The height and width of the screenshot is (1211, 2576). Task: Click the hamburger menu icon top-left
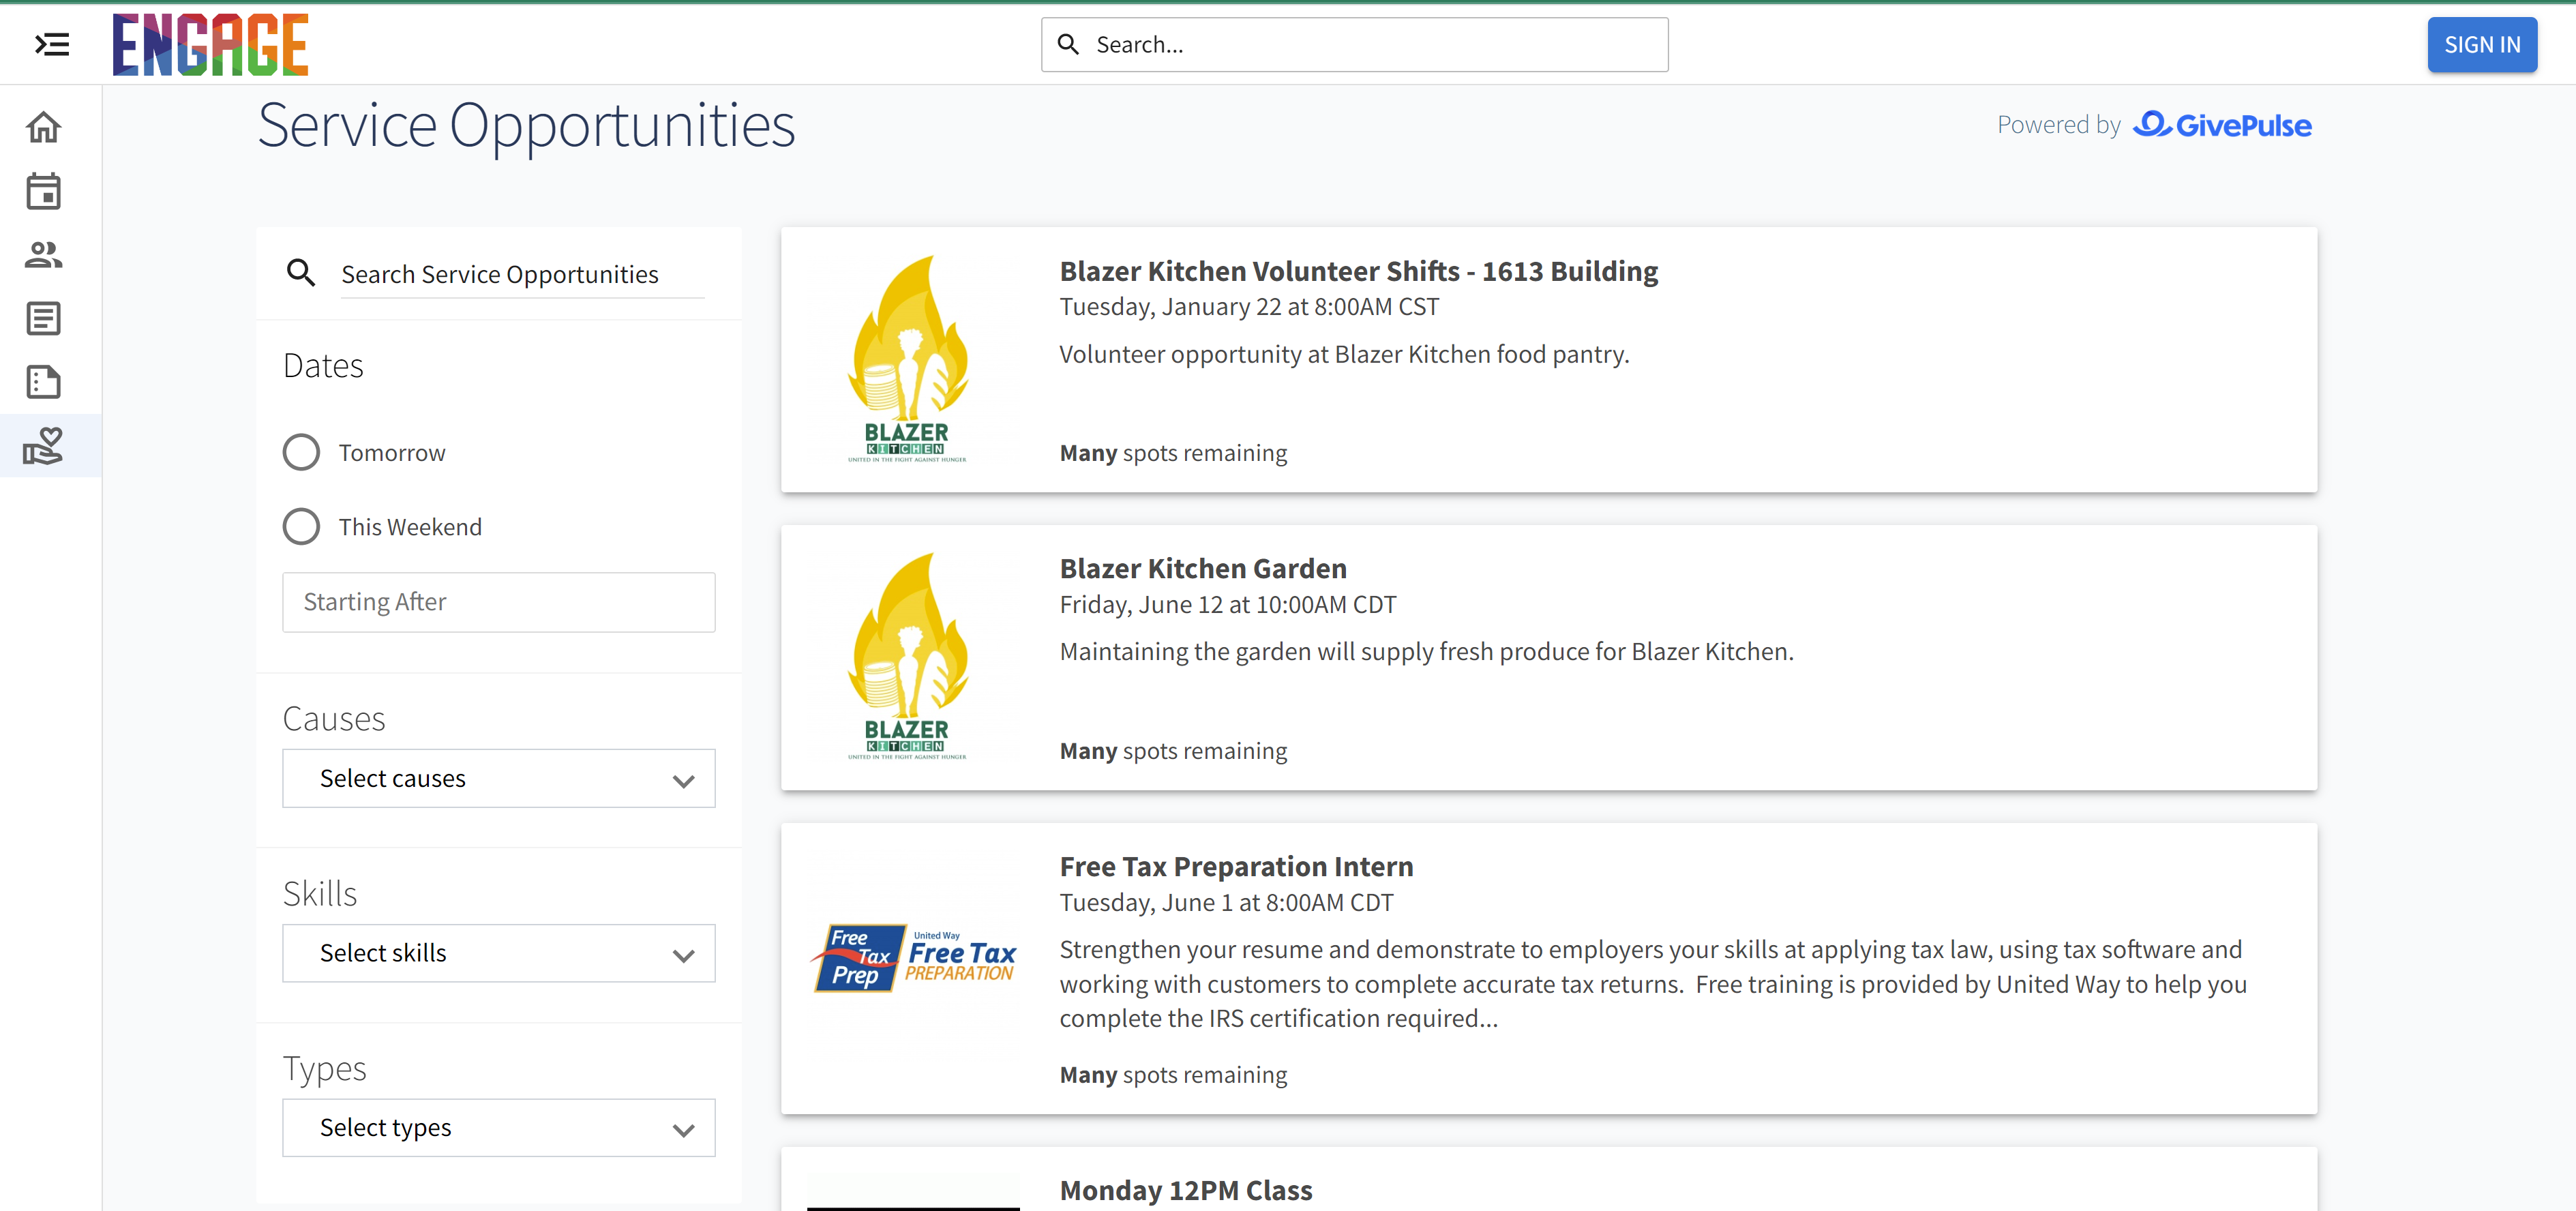[51, 44]
